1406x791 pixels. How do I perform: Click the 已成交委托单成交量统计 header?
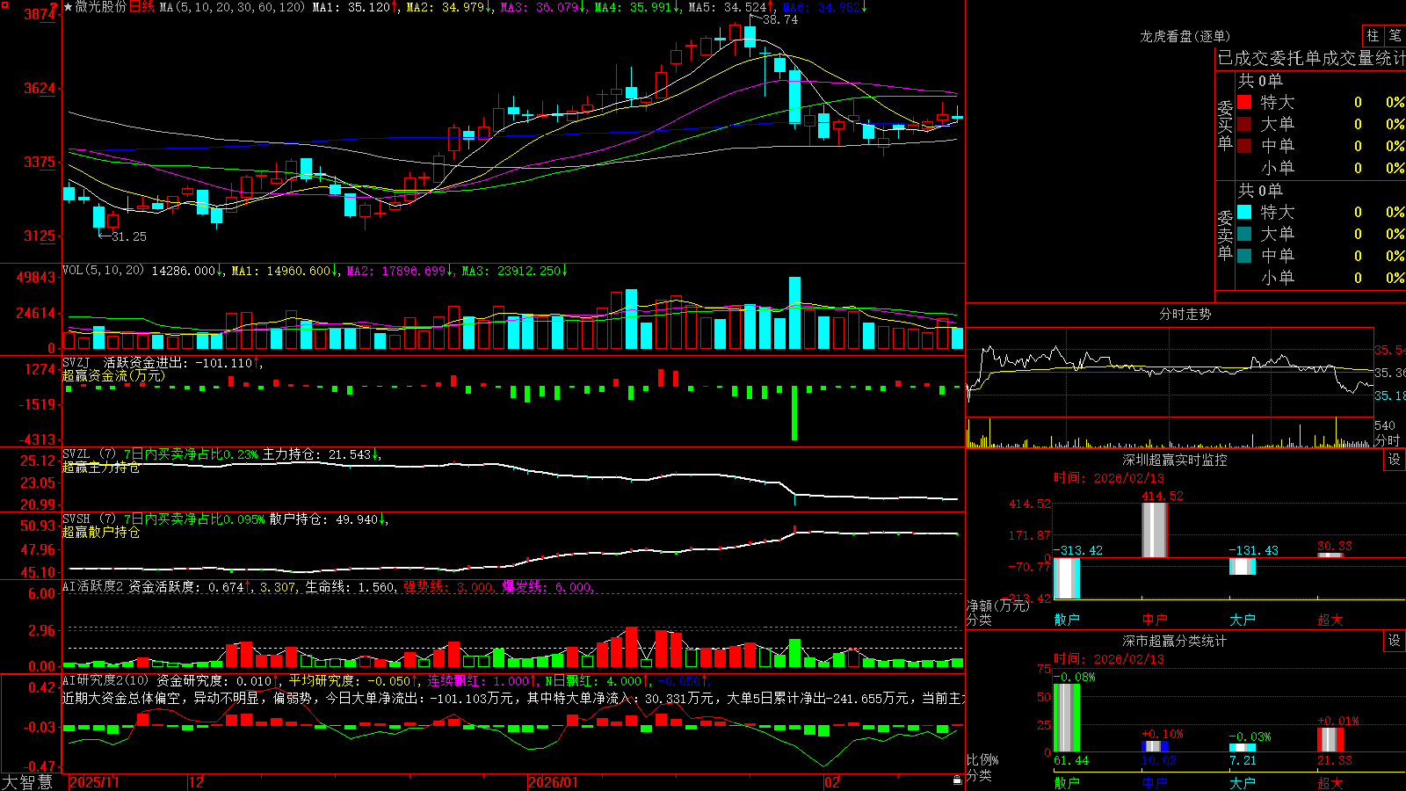pos(1311,59)
